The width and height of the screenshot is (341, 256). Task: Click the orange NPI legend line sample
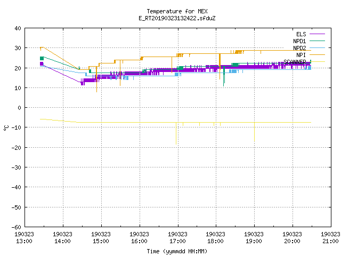point(317,54)
